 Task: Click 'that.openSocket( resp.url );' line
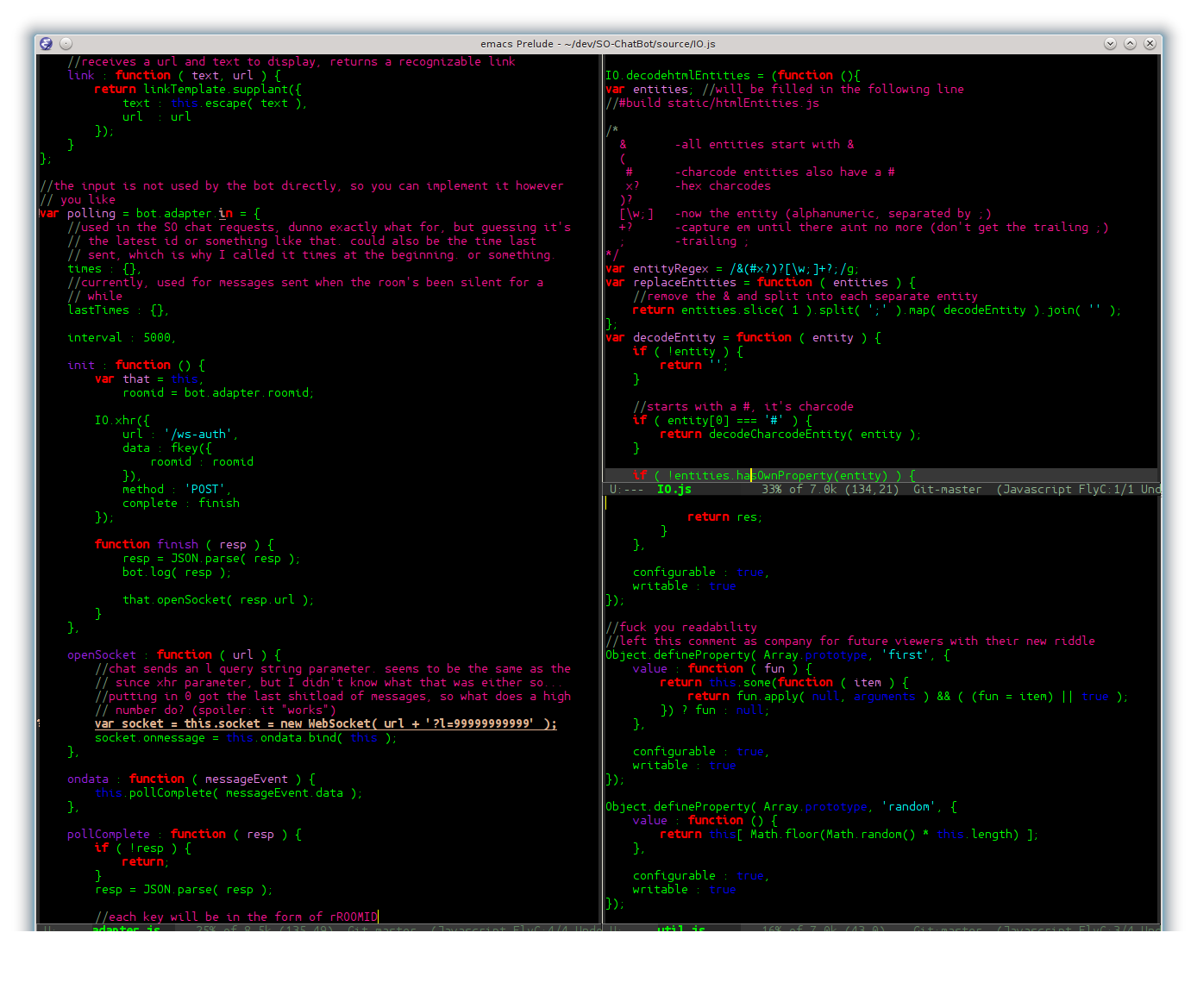coord(218,600)
